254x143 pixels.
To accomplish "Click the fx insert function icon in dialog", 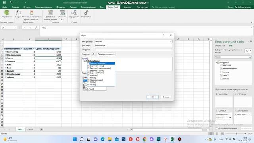I will (x=94, y=54).
